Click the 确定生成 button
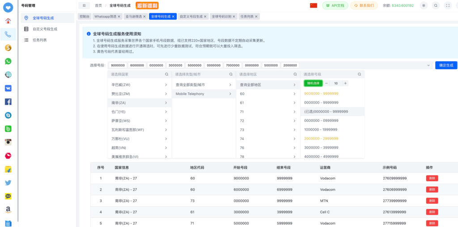 446,65
